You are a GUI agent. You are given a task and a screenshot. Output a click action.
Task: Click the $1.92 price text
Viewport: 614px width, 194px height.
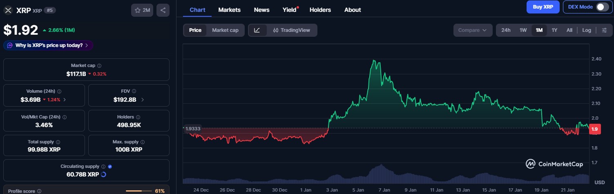(21, 30)
